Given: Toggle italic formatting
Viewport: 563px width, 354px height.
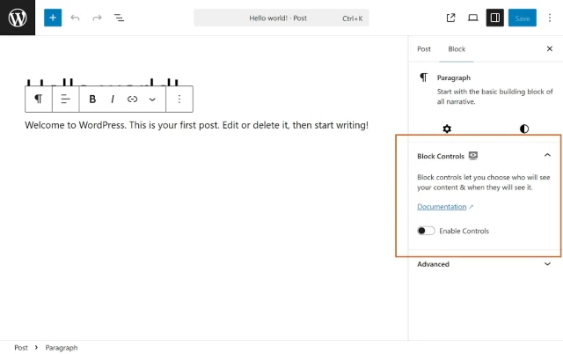Looking at the screenshot, I should pos(113,99).
